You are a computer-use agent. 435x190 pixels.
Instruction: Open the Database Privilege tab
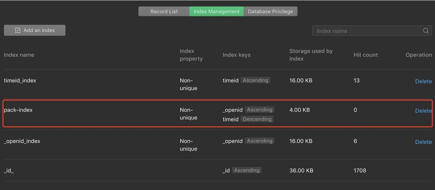(270, 11)
